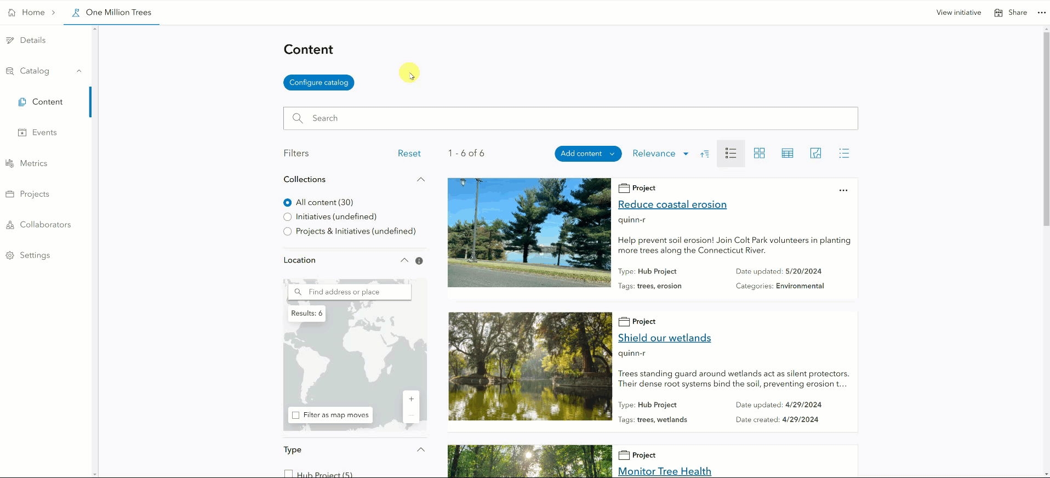Select the Initiatives (undefined) radio button

pos(287,217)
